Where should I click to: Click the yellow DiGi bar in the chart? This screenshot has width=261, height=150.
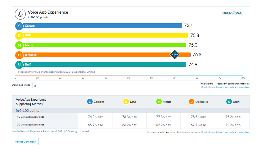(105, 35)
